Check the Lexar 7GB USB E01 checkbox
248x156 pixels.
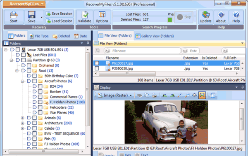click(x=18, y=50)
